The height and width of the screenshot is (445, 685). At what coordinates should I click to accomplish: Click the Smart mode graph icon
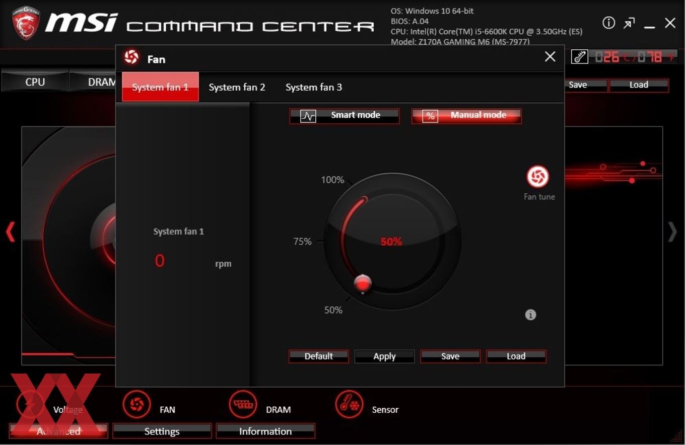click(308, 116)
